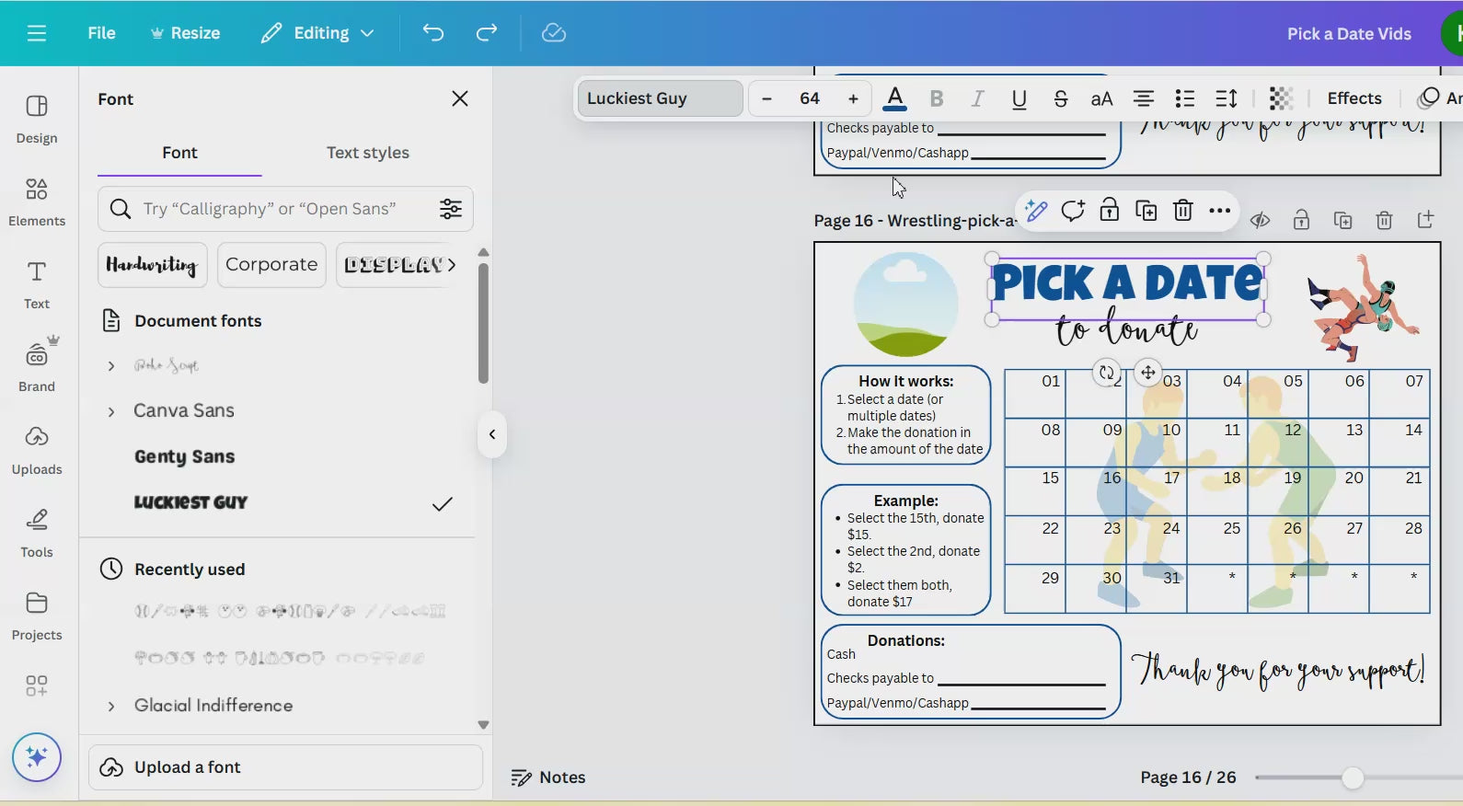The image size is (1463, 806).
Task: Open the Editing mode dropdown
Action: point(317,33)
